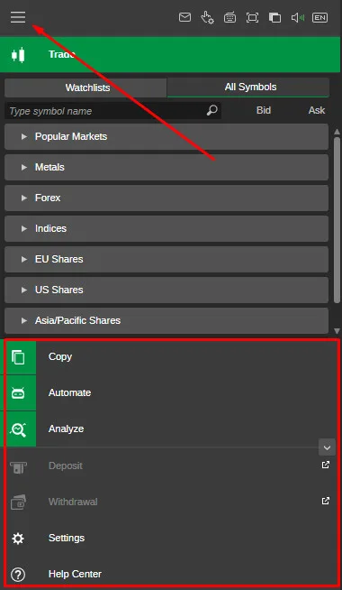Expand the US Shares group
The height and width of the screenshot is (590, 342).
tap(166, 290)
